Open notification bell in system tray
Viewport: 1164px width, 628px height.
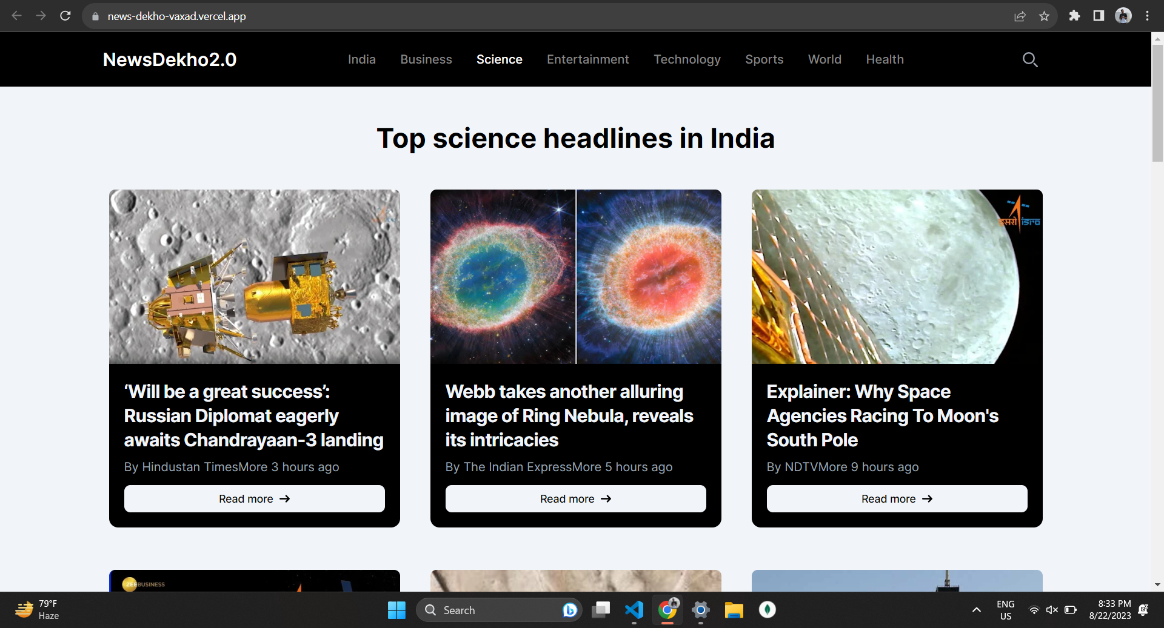pos(1143,610)
